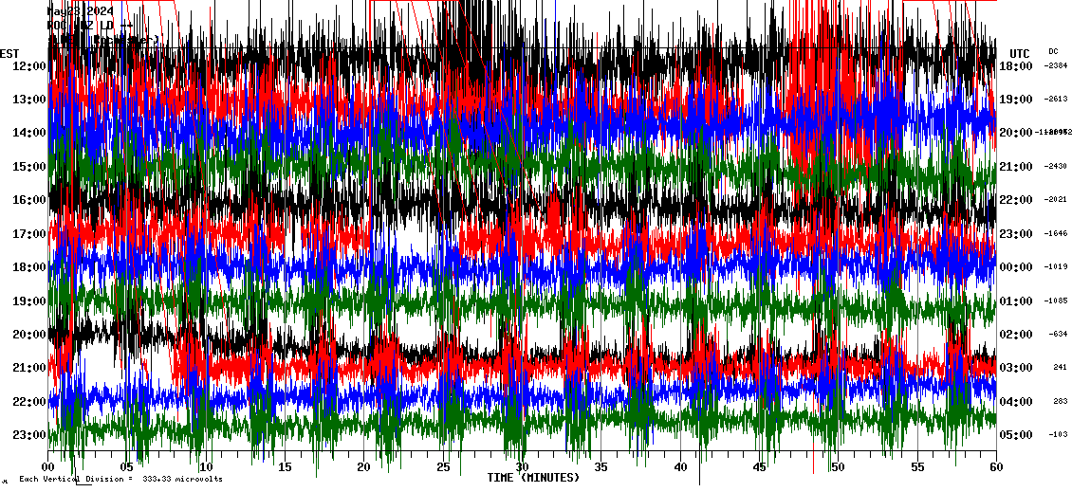This screenshot has width=1072, height=492.
Task: Select the 00:00 UTC time label
Action: click(x=1017, y=267)
